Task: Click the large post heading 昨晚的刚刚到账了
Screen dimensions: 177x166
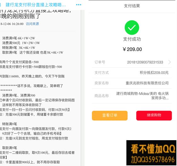Action: [20, 16]
